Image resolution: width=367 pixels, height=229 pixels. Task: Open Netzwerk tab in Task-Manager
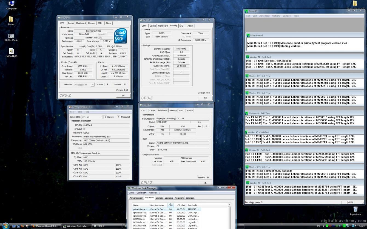179,198
